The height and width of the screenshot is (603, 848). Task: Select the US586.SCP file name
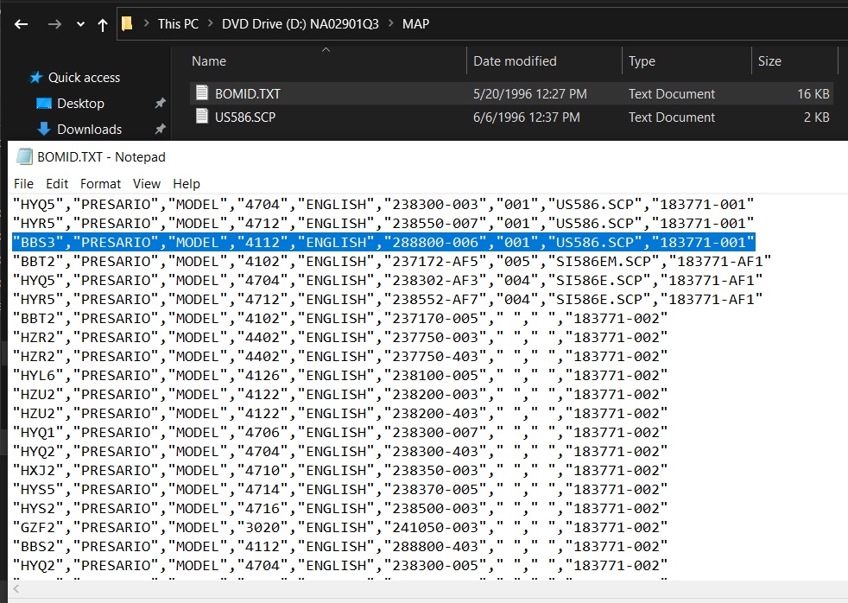coord(245,117)
